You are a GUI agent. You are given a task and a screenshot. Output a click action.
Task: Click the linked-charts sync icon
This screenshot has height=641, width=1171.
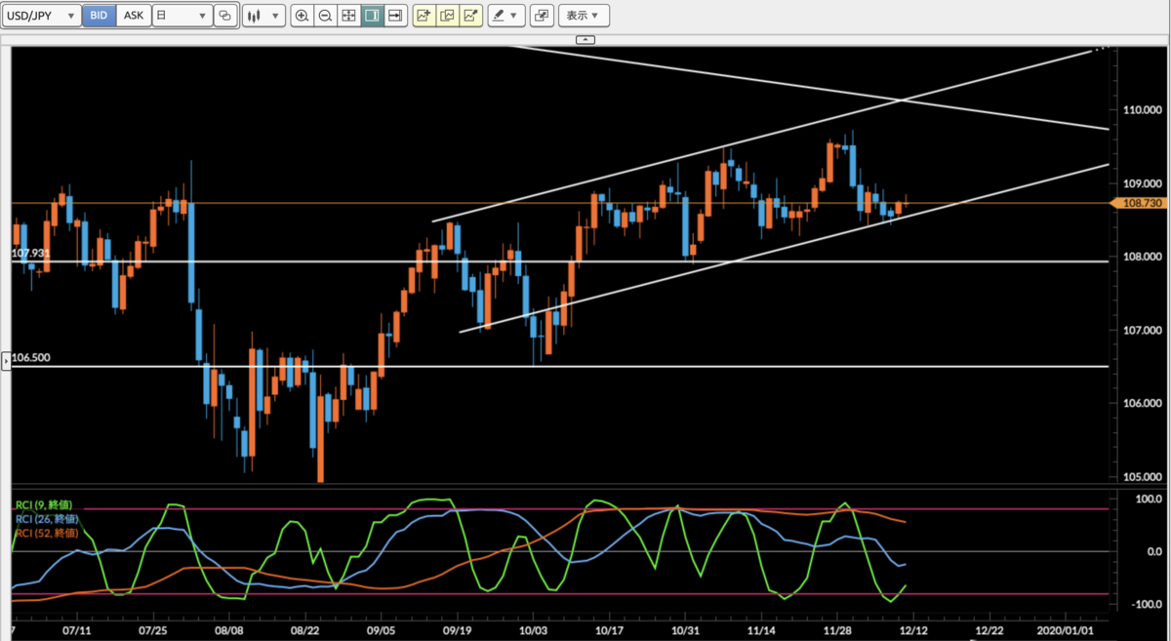pos(225,16)
